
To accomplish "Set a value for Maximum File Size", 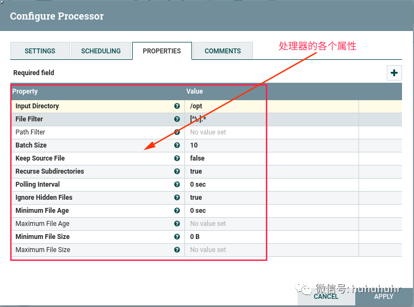I will 271,250.
